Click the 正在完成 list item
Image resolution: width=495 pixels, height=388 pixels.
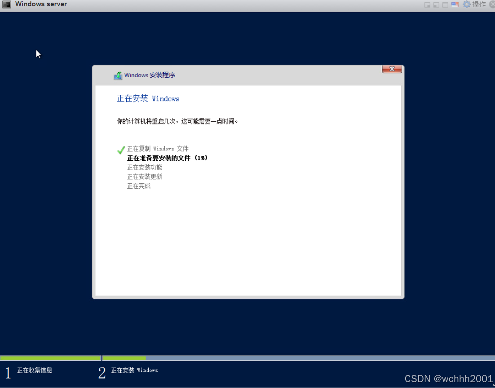[x=139, y=185]
